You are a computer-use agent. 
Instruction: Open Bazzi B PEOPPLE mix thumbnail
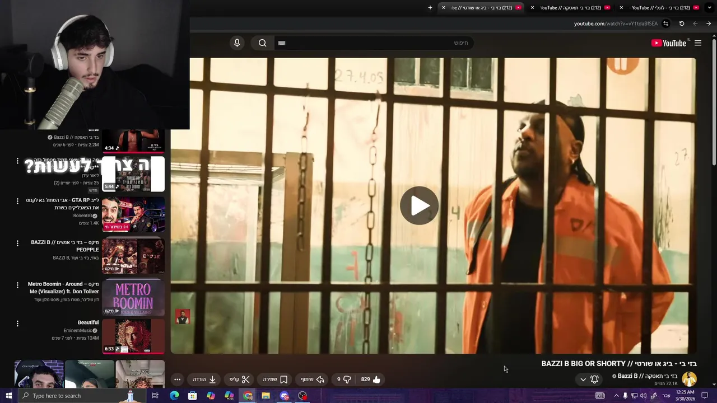133,256
